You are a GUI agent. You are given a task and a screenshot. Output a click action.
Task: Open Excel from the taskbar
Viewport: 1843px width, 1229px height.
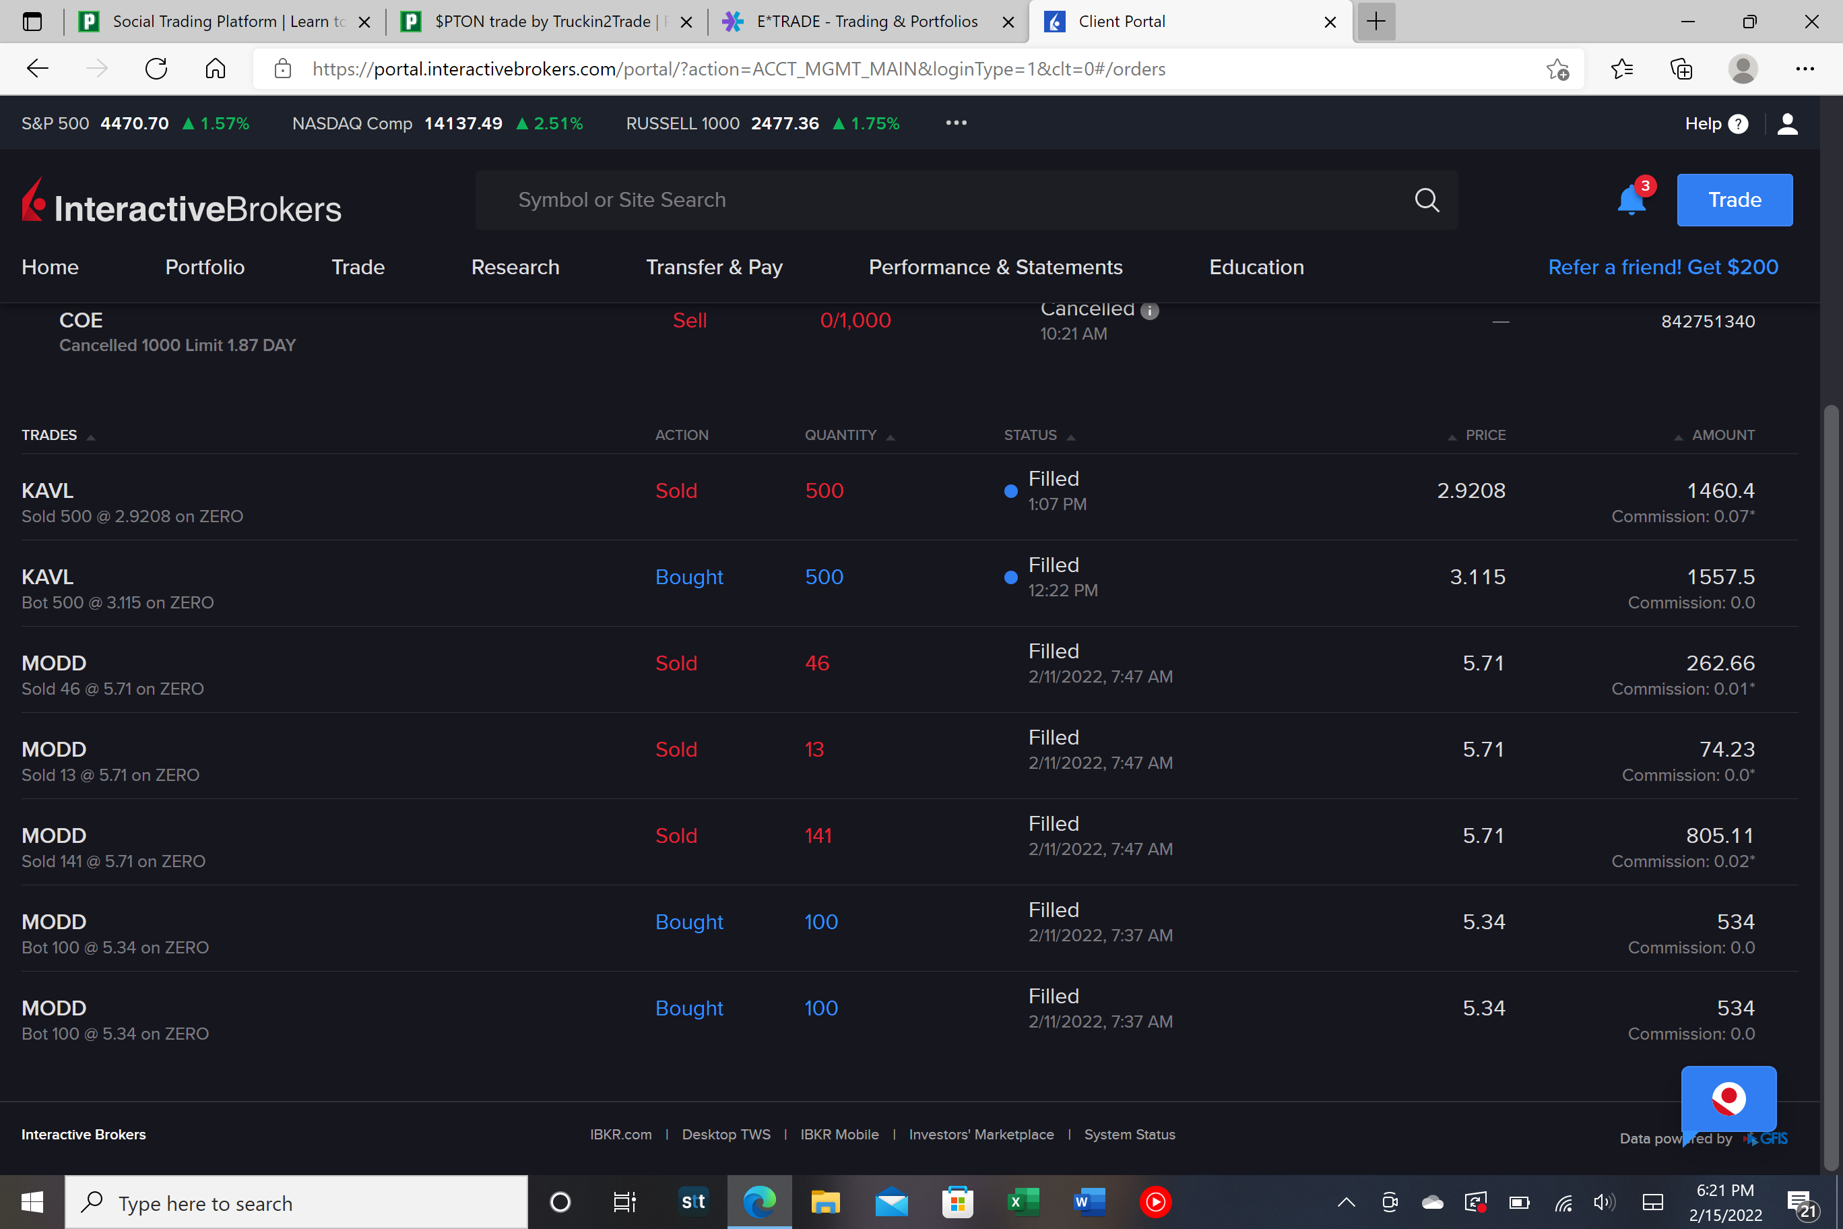tap(1023, 1201)
